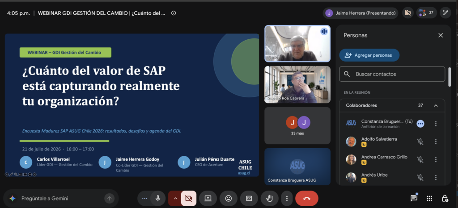Open meeting details info icon
The height and width of the screenshot is (208, 458).
tap(174, 13)
